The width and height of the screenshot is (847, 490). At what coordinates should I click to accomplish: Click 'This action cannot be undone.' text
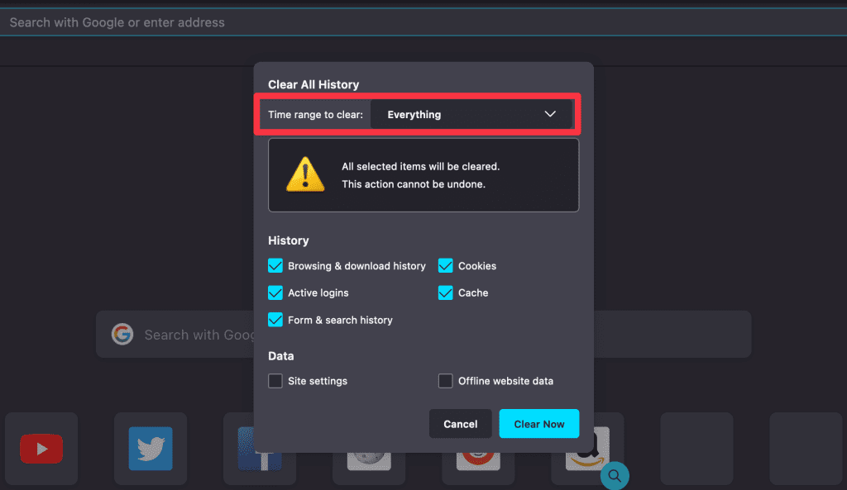[414, 184]
